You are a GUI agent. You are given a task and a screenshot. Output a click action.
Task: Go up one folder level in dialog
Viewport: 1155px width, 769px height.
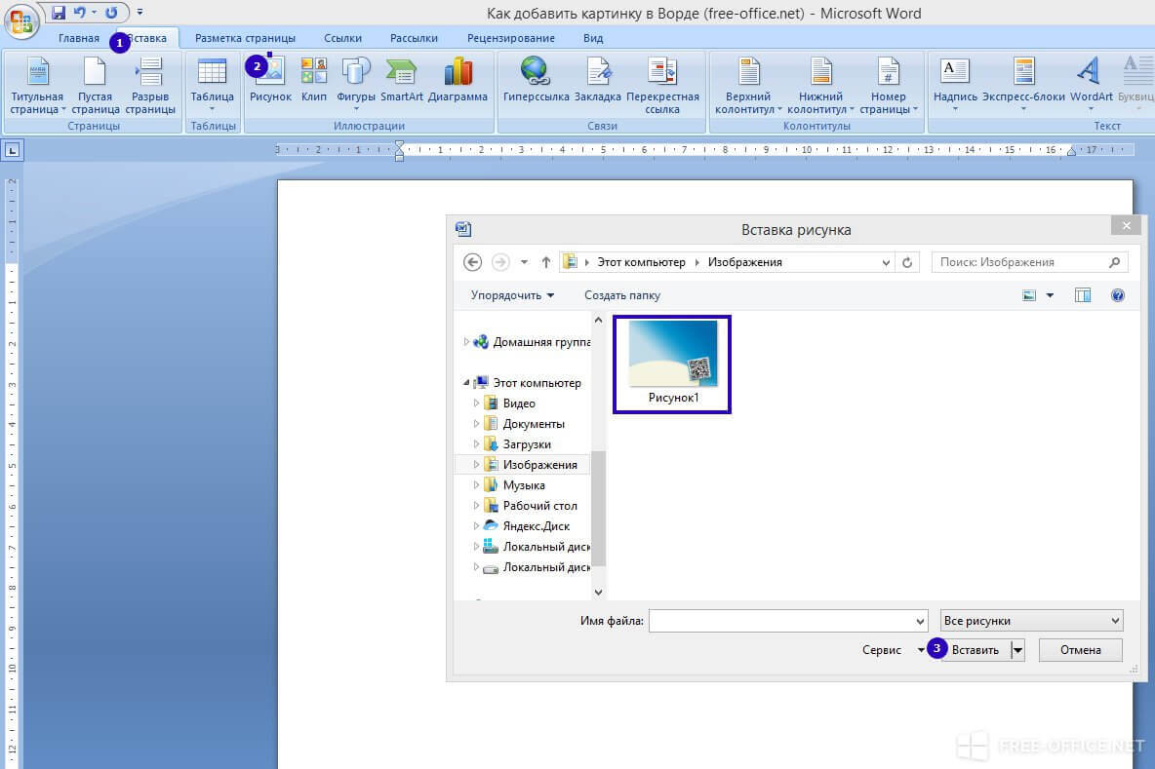546,262
